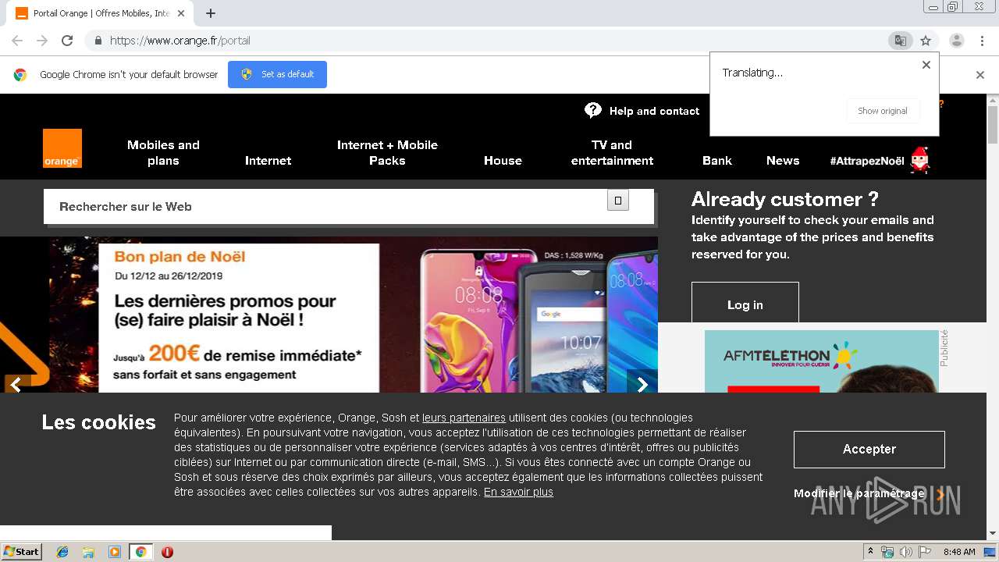Screen dimensions: 999x562
Task: Accept cookies with the Accepter button
Action: (869, 450)
